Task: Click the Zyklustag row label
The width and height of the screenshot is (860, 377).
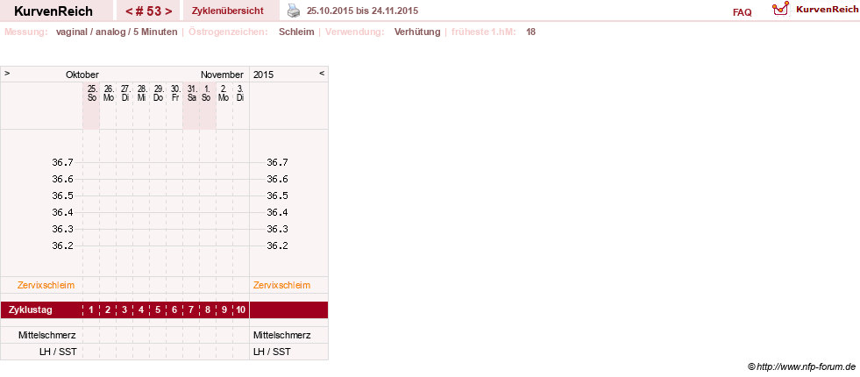Action: (31, 310)
